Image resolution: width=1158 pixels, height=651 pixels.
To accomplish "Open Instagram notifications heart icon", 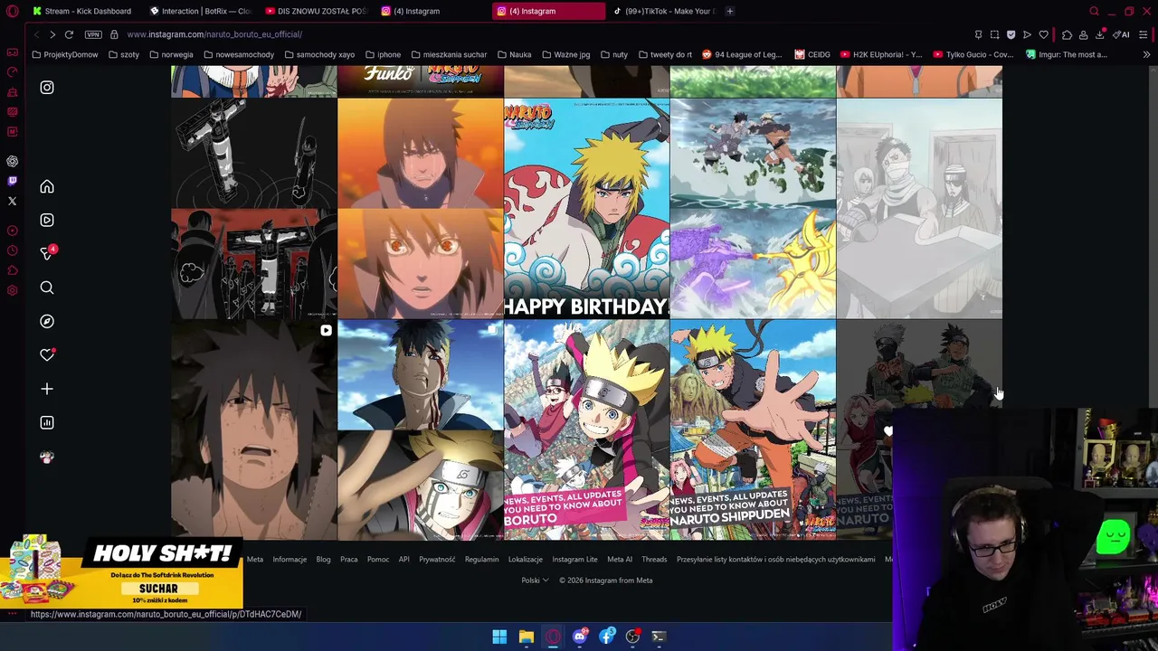I will point(47,354).
